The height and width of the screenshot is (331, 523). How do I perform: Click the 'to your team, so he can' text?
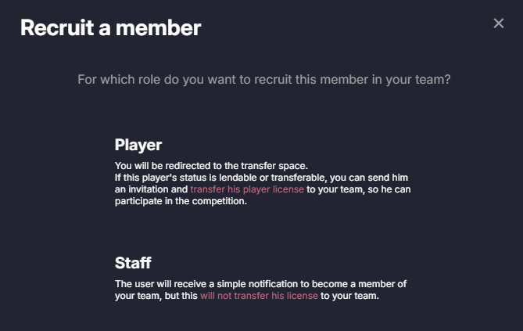tap(357, 189)
